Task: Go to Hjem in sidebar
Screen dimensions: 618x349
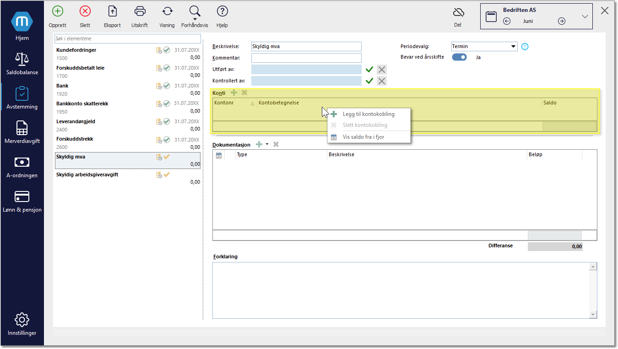Action: coord(22,27)
